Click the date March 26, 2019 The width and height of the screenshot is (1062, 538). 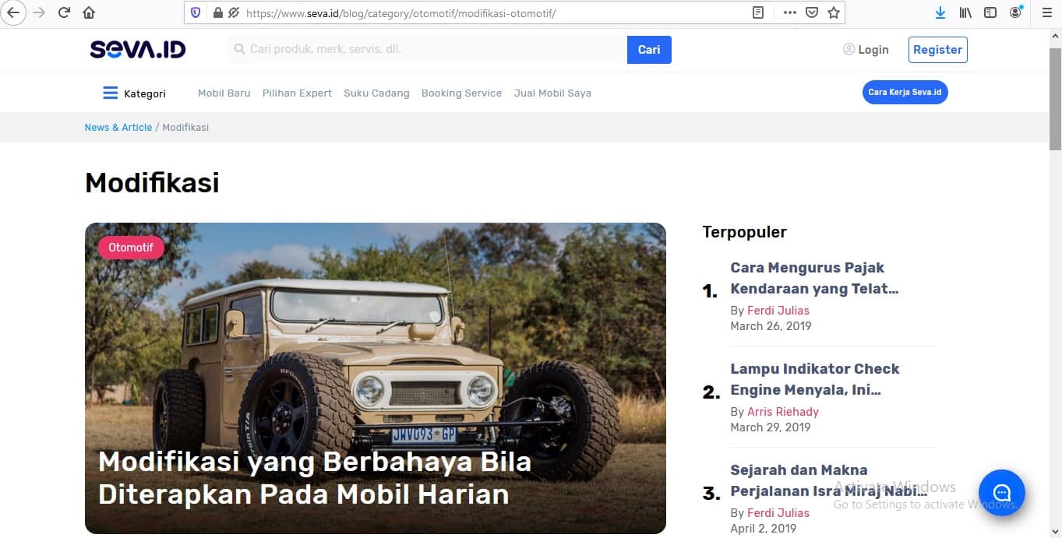click(x=771, y=325)
